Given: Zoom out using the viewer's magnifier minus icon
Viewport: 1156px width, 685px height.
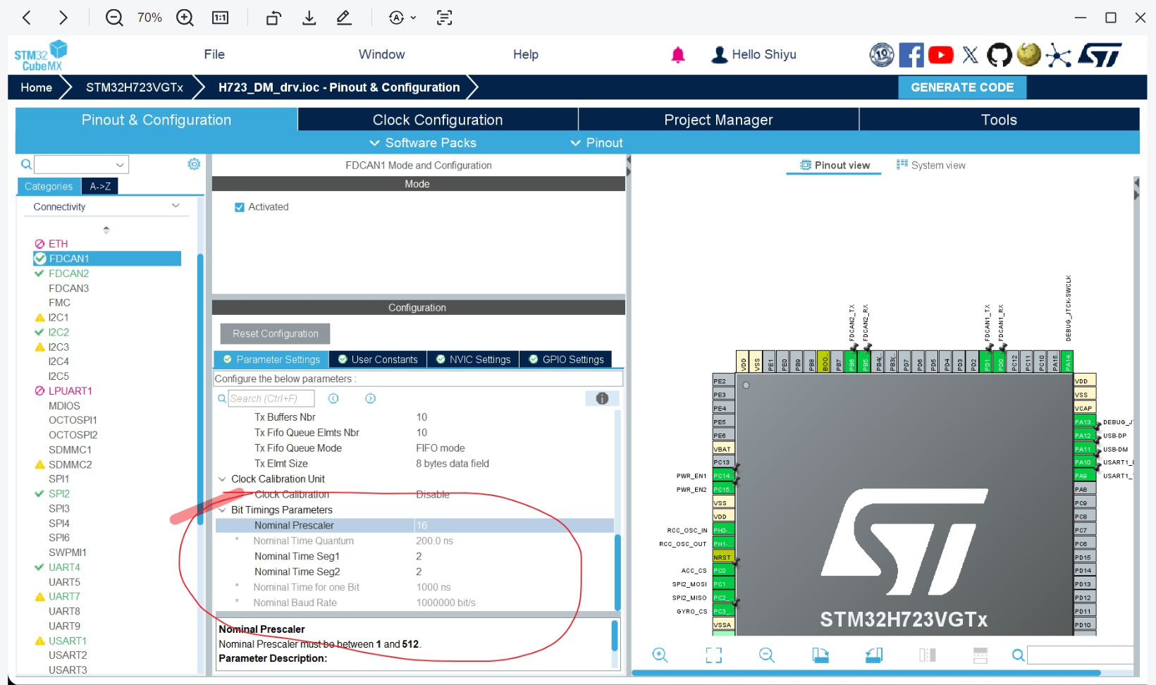Looking at the screenshot, I should coord(114,18).
